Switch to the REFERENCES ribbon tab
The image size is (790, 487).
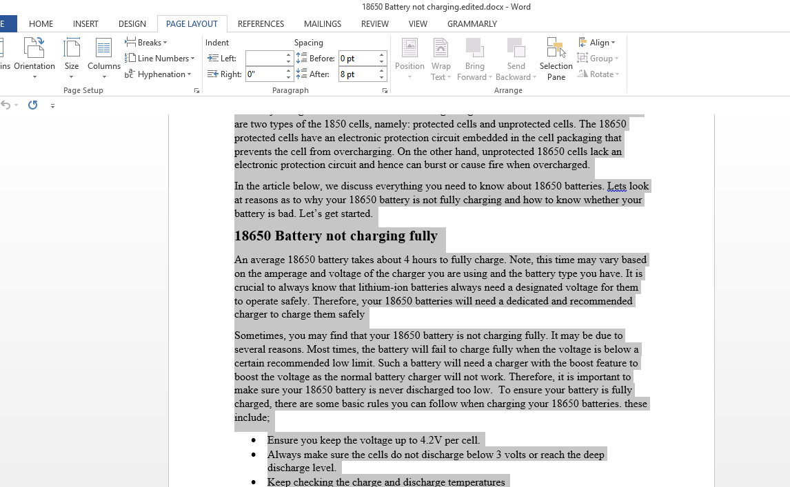(x=261, y=23)
